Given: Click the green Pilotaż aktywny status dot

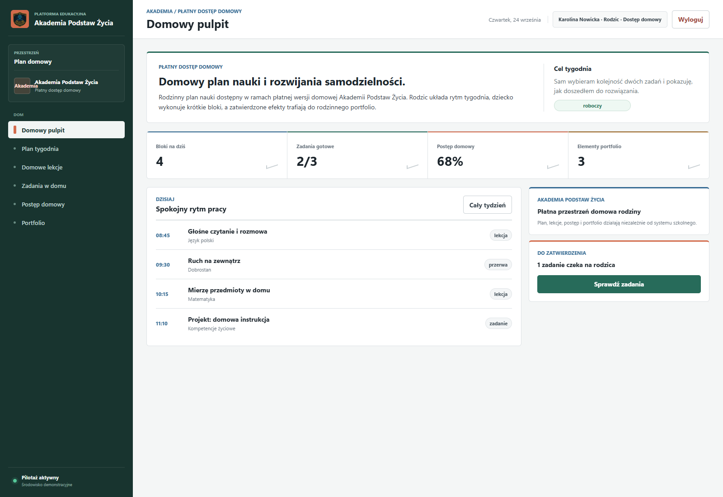Looking at the screenshot, I should click(15, 480).
